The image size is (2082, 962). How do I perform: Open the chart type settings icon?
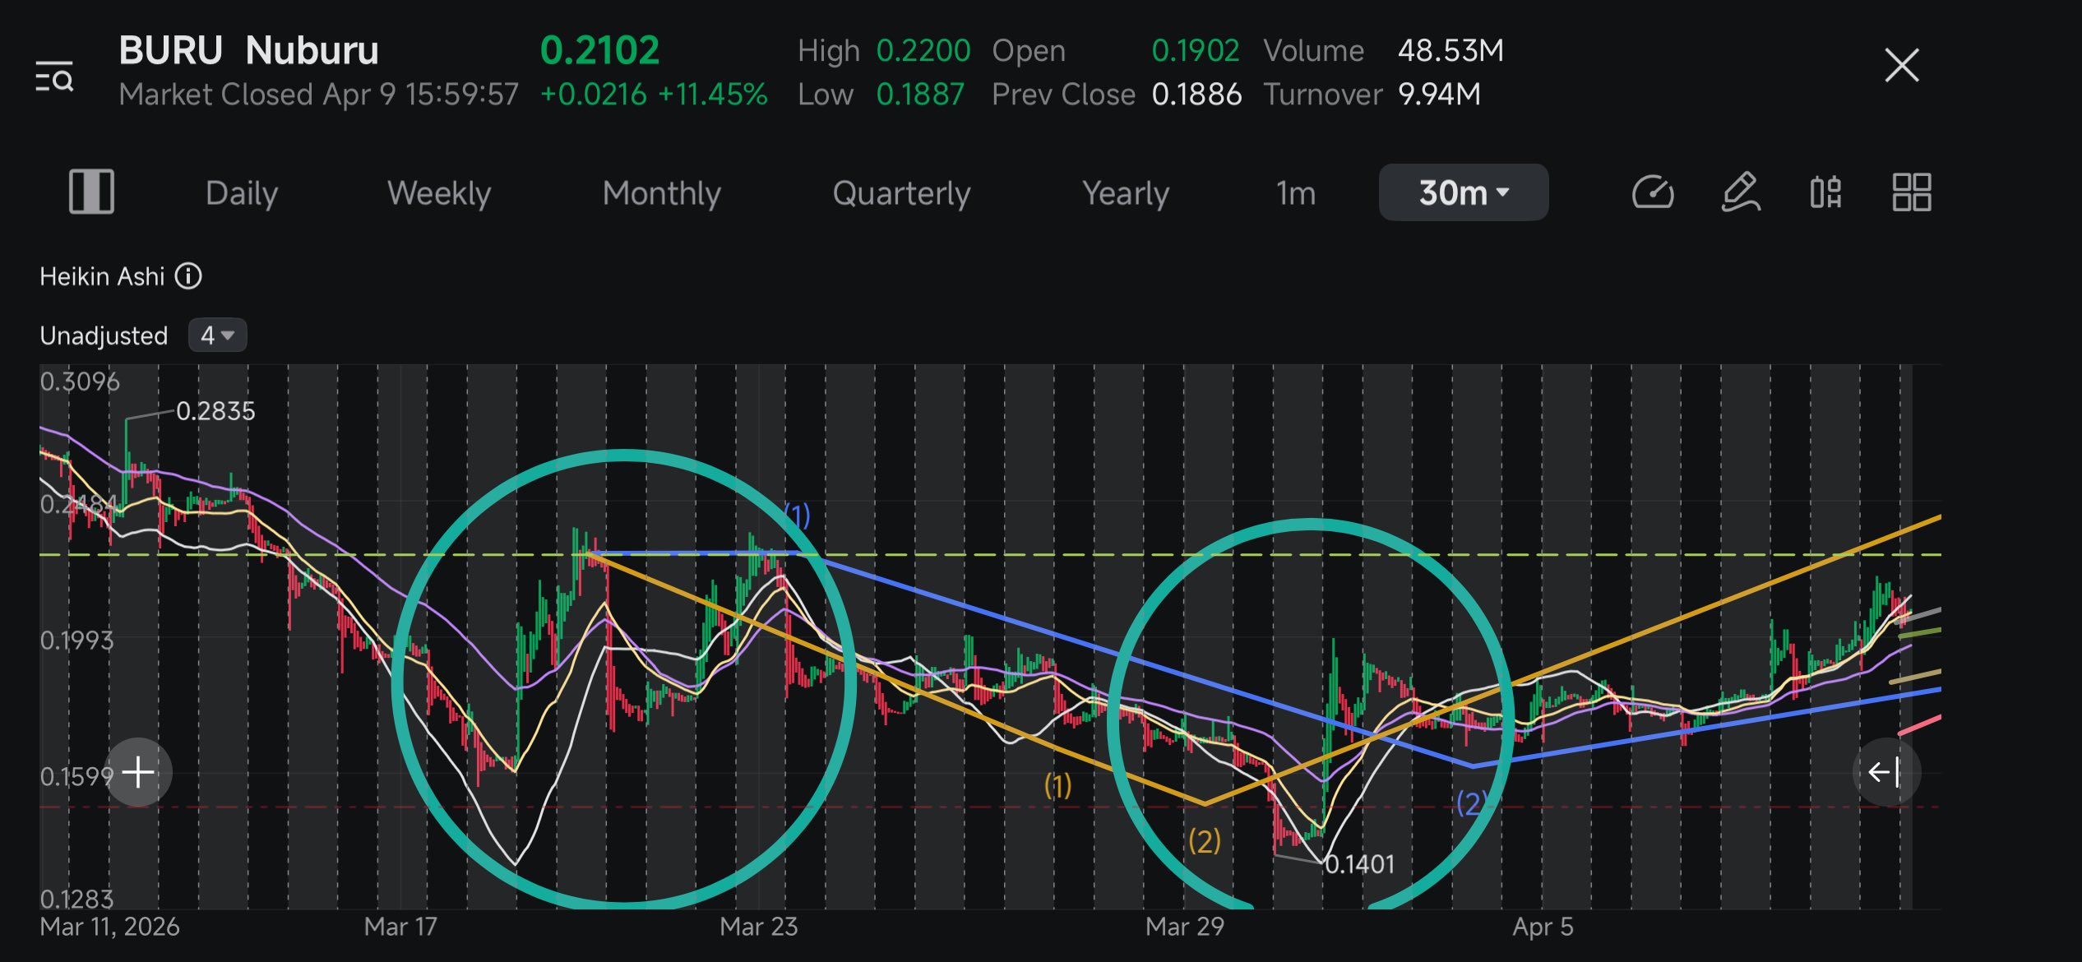[1825, 193]
